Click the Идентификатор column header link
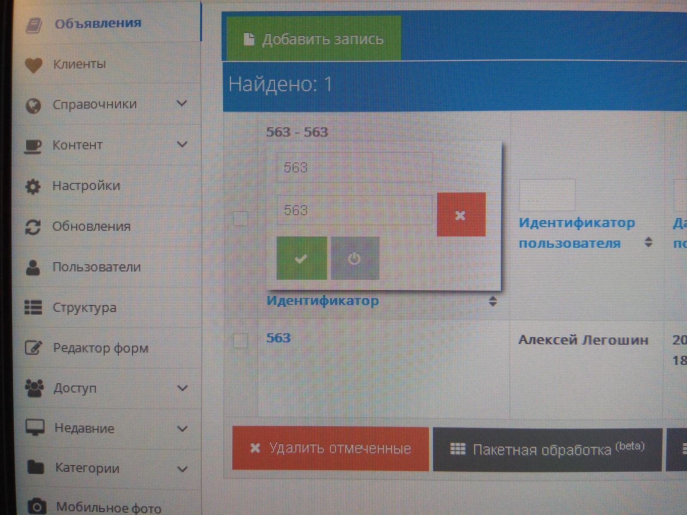The height and width of the screenshot is (515, 687). click(322, 300)
